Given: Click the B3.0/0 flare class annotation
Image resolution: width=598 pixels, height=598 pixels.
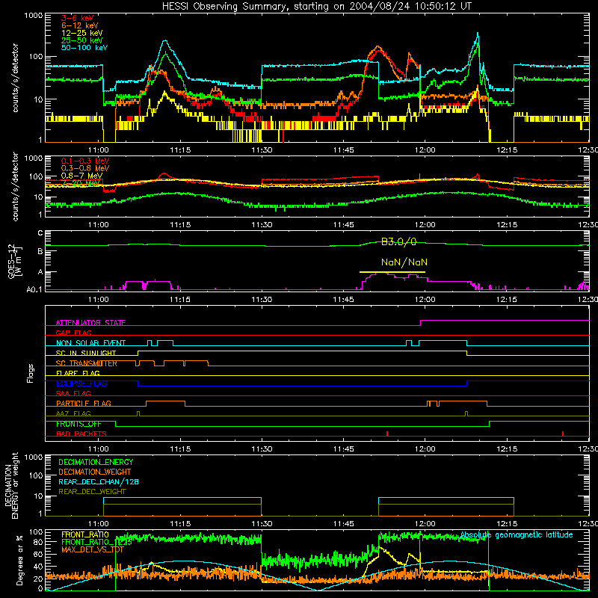Looking at the screenshot, I should pos(398,241).
